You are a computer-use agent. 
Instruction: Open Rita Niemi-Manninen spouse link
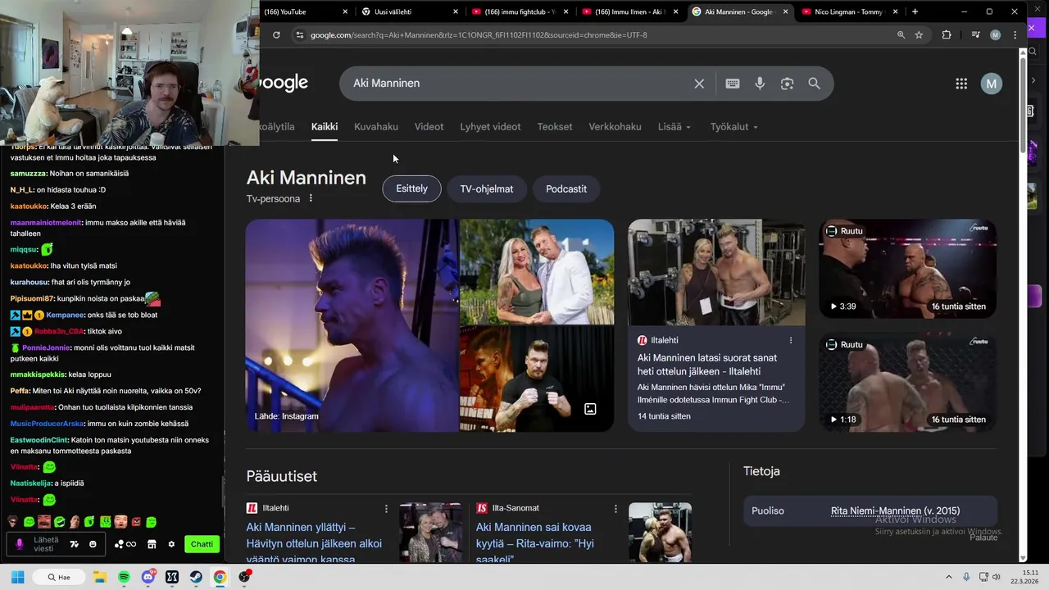tap(895, 511)
